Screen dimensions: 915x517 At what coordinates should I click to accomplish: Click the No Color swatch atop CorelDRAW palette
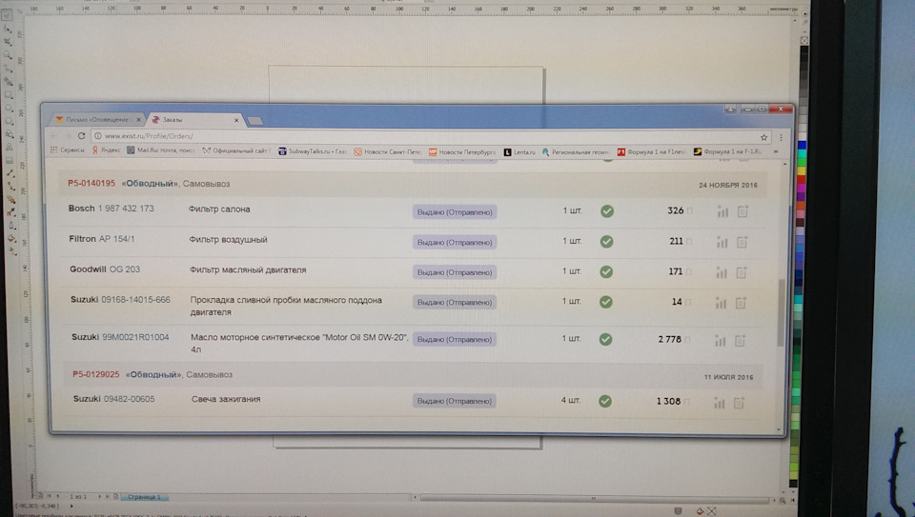[x=804, y=40]
